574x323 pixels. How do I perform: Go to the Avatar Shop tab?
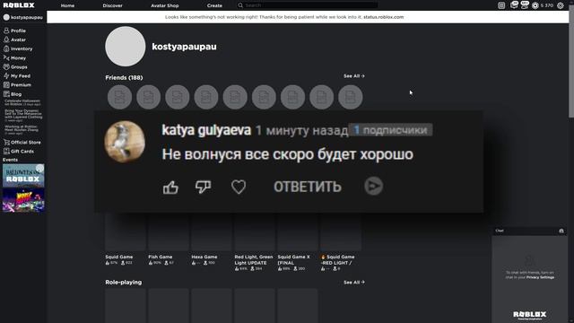tap(165, 5)
